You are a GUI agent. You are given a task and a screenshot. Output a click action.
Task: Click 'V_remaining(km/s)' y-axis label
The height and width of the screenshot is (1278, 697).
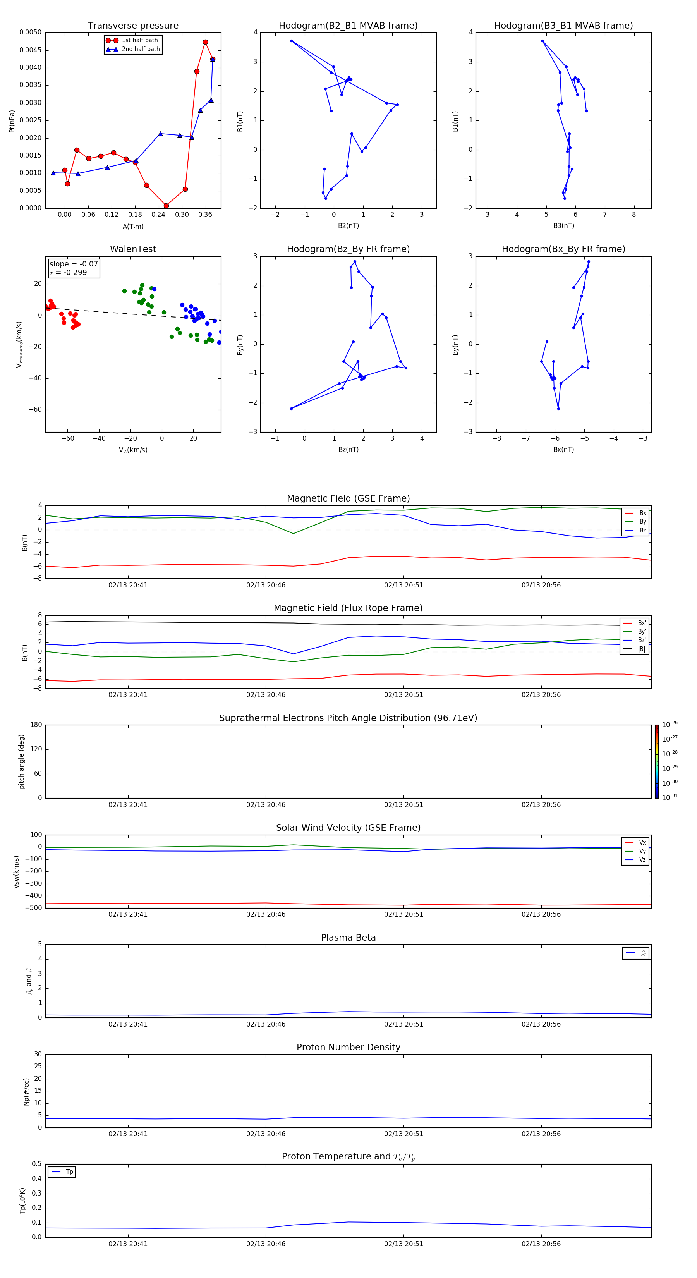tap(19, 344)
